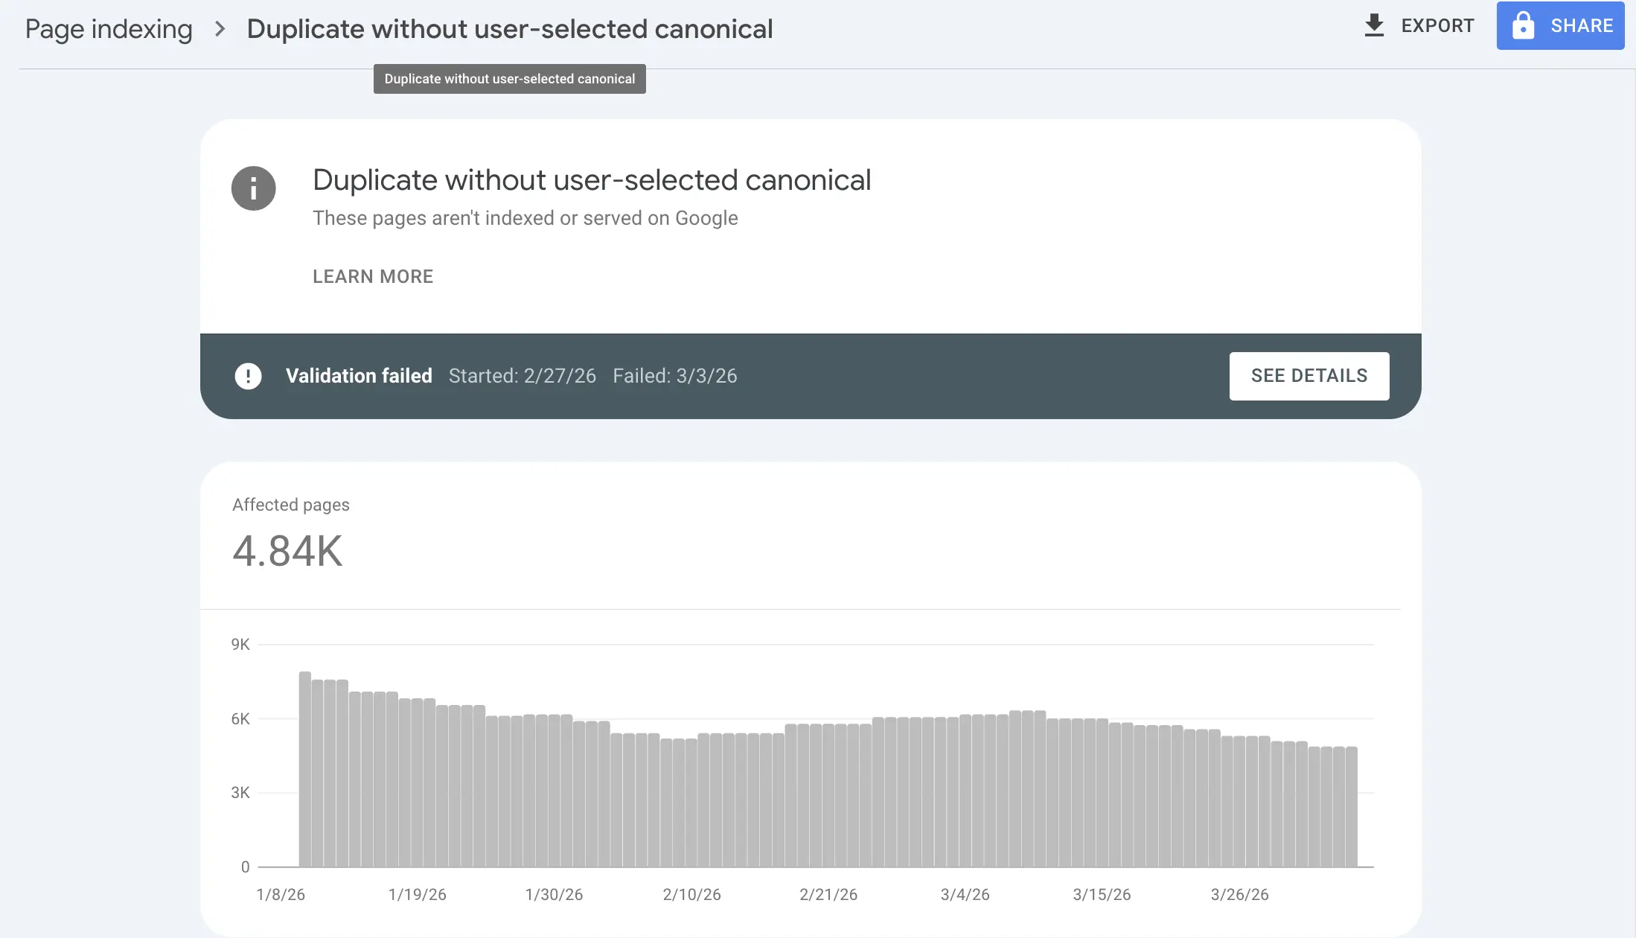Click the 3/26/26 date axis label
Viewport: 1636px width, 938px height.
coord(1239,894)
